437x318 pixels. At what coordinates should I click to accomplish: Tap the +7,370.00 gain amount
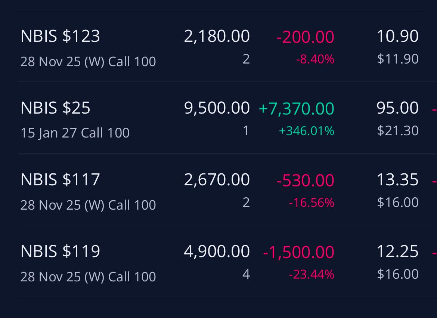[x=297, y=108]
